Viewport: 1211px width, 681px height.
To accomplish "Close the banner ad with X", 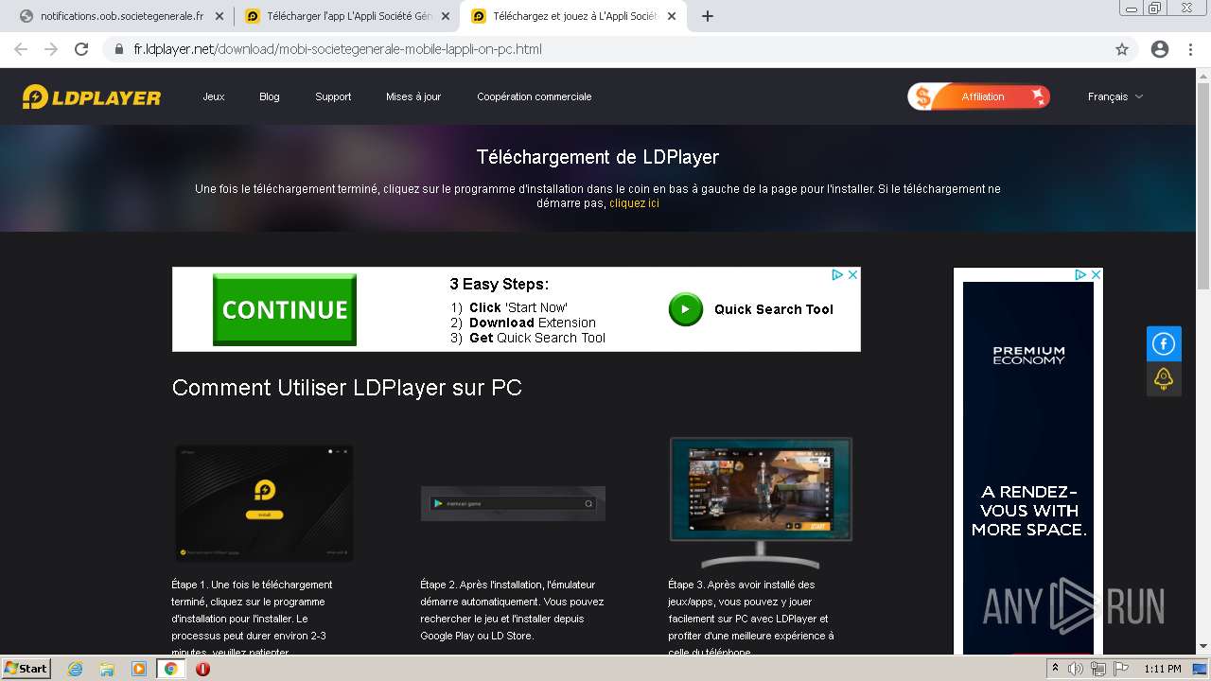I will pos(852,274).
